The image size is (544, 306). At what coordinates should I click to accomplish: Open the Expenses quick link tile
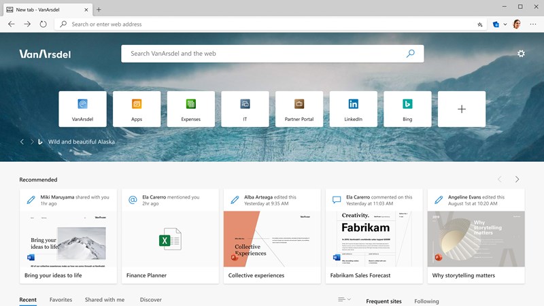coord(191,109)
